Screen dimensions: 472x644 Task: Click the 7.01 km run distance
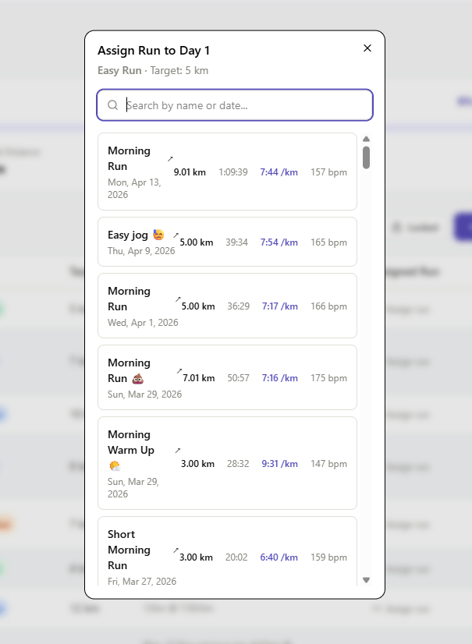tap(199, 378)
